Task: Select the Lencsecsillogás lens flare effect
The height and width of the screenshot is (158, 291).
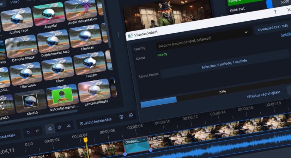Action: (94, 90)
